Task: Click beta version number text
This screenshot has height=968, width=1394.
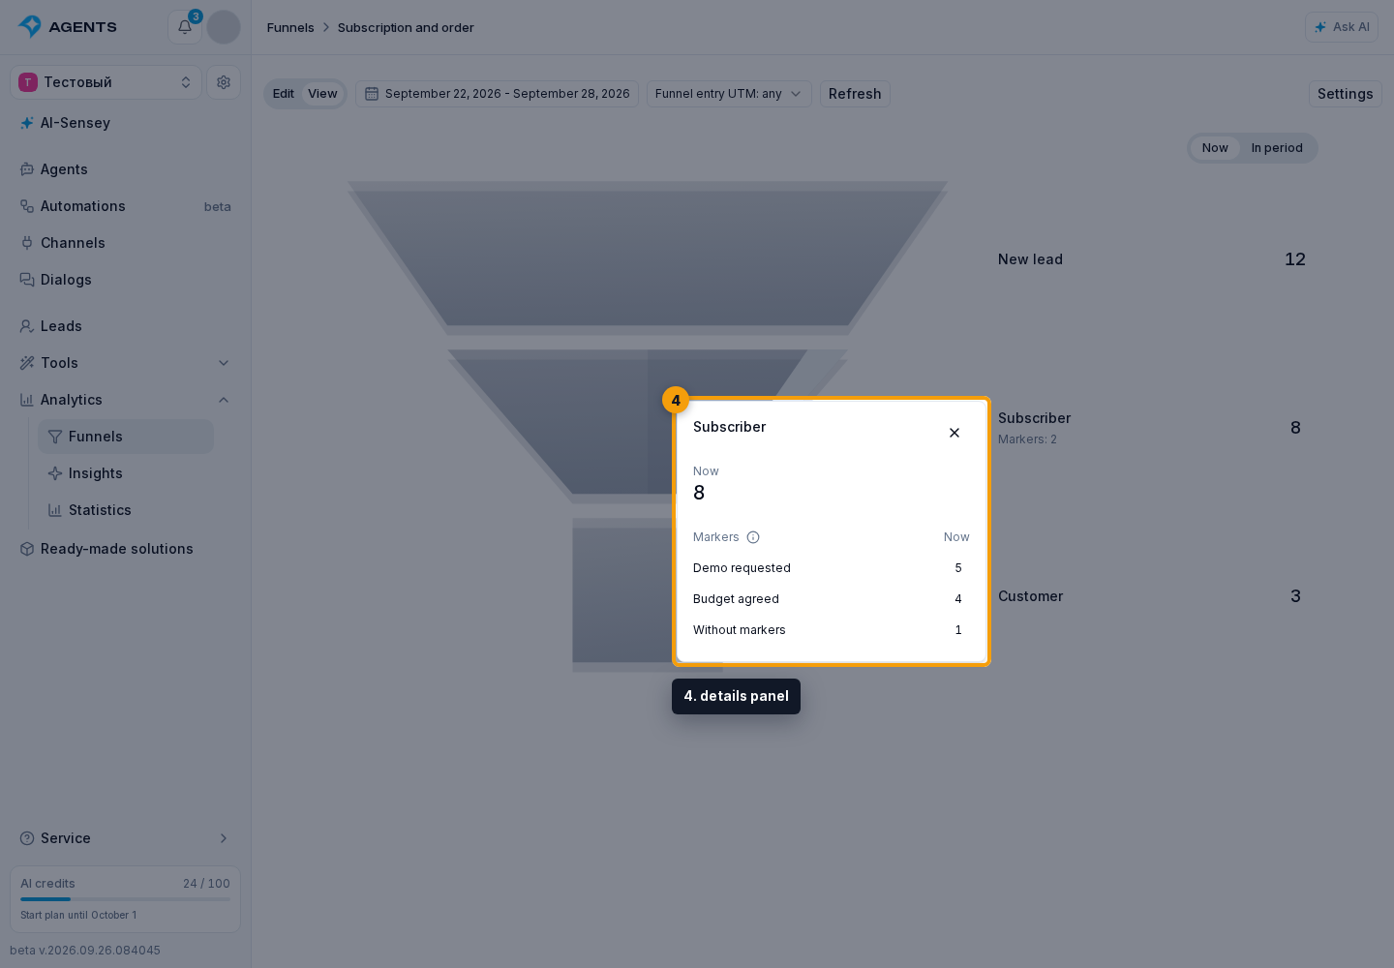Action: pyautogui.click(x=85, y=951)
